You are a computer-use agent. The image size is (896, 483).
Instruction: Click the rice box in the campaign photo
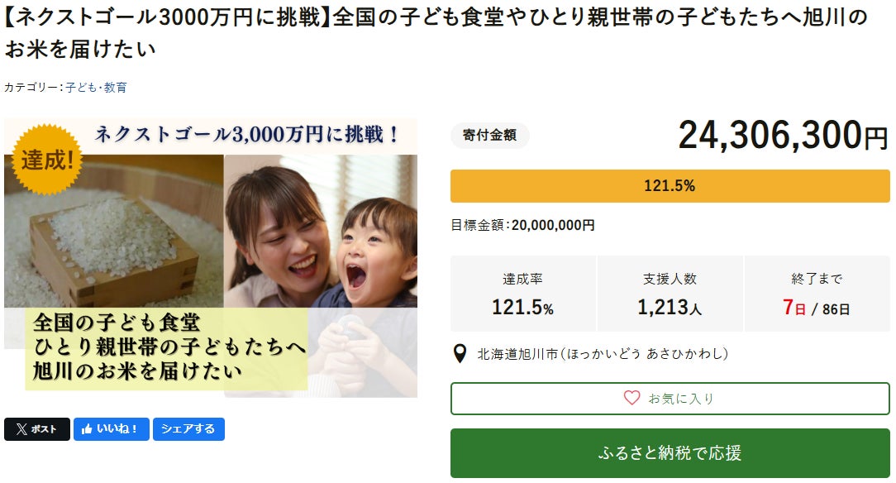tap(116, 248)
